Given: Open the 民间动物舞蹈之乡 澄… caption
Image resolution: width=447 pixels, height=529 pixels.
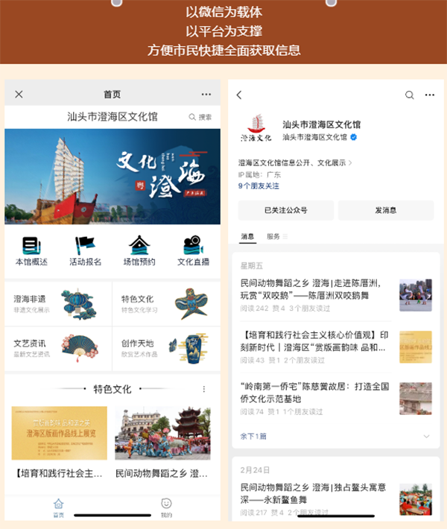Looking at the screenshot, I should tap(162, 474).
